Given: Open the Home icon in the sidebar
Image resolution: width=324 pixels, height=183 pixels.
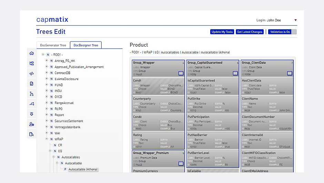Looking at the screenshot, I should click(x=32, y=53).
